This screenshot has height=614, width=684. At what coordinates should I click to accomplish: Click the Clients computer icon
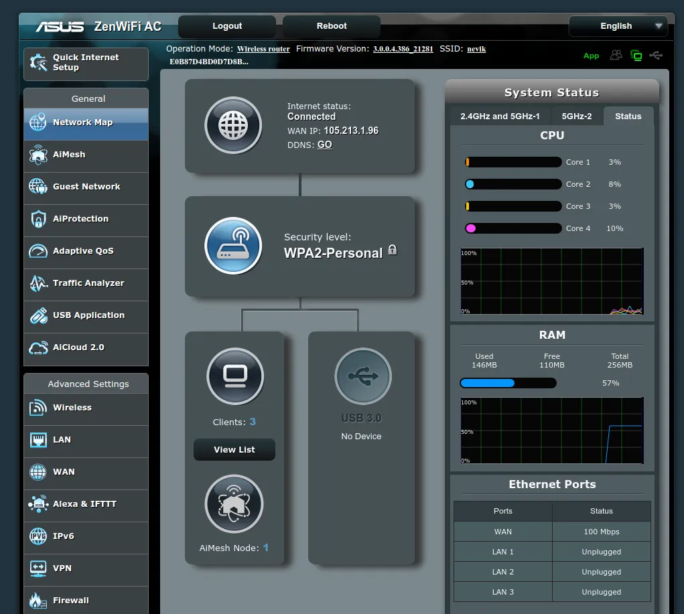(x=235, y=376)
